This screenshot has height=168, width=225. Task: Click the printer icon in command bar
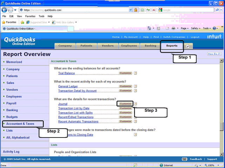click(x=173, y=28)
